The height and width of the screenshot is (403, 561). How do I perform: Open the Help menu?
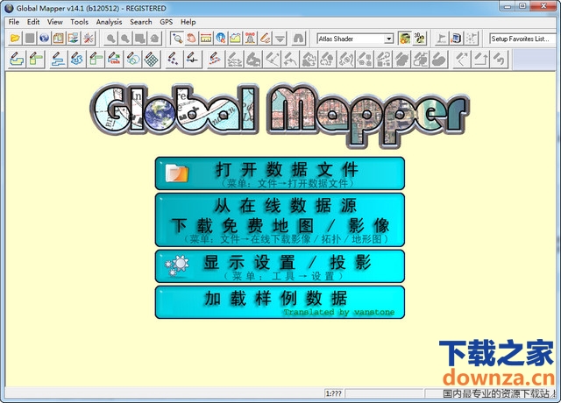(188, 22)
